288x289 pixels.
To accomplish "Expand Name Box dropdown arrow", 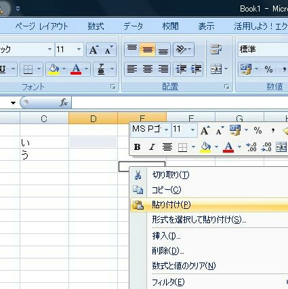I will [x=13, y=103].
